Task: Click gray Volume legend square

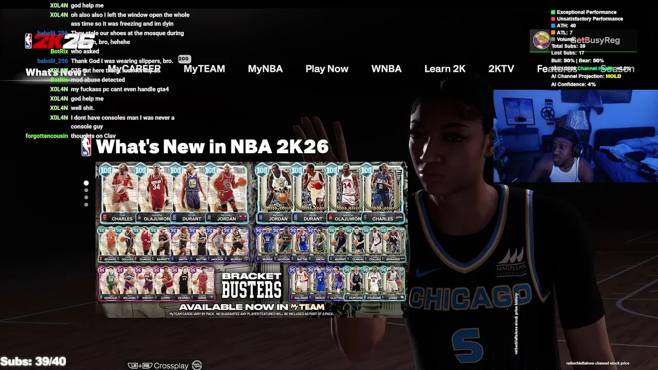Action: coord(553,39)
